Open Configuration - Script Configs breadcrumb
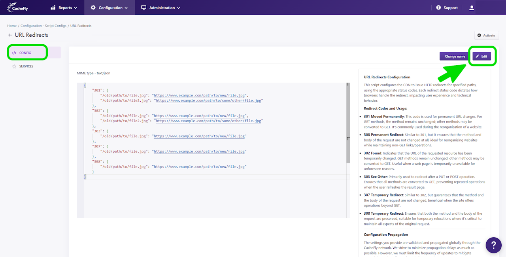Viewport: 506px width, 257px height. click(43, 26)
